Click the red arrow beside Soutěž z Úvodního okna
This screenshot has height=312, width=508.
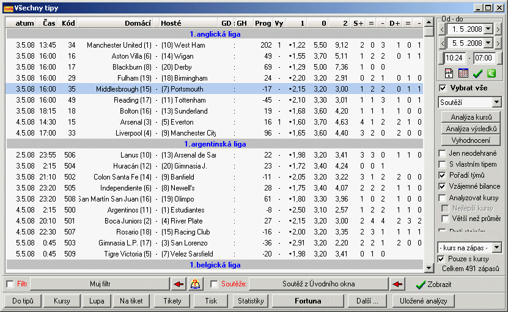click(397, 284)
